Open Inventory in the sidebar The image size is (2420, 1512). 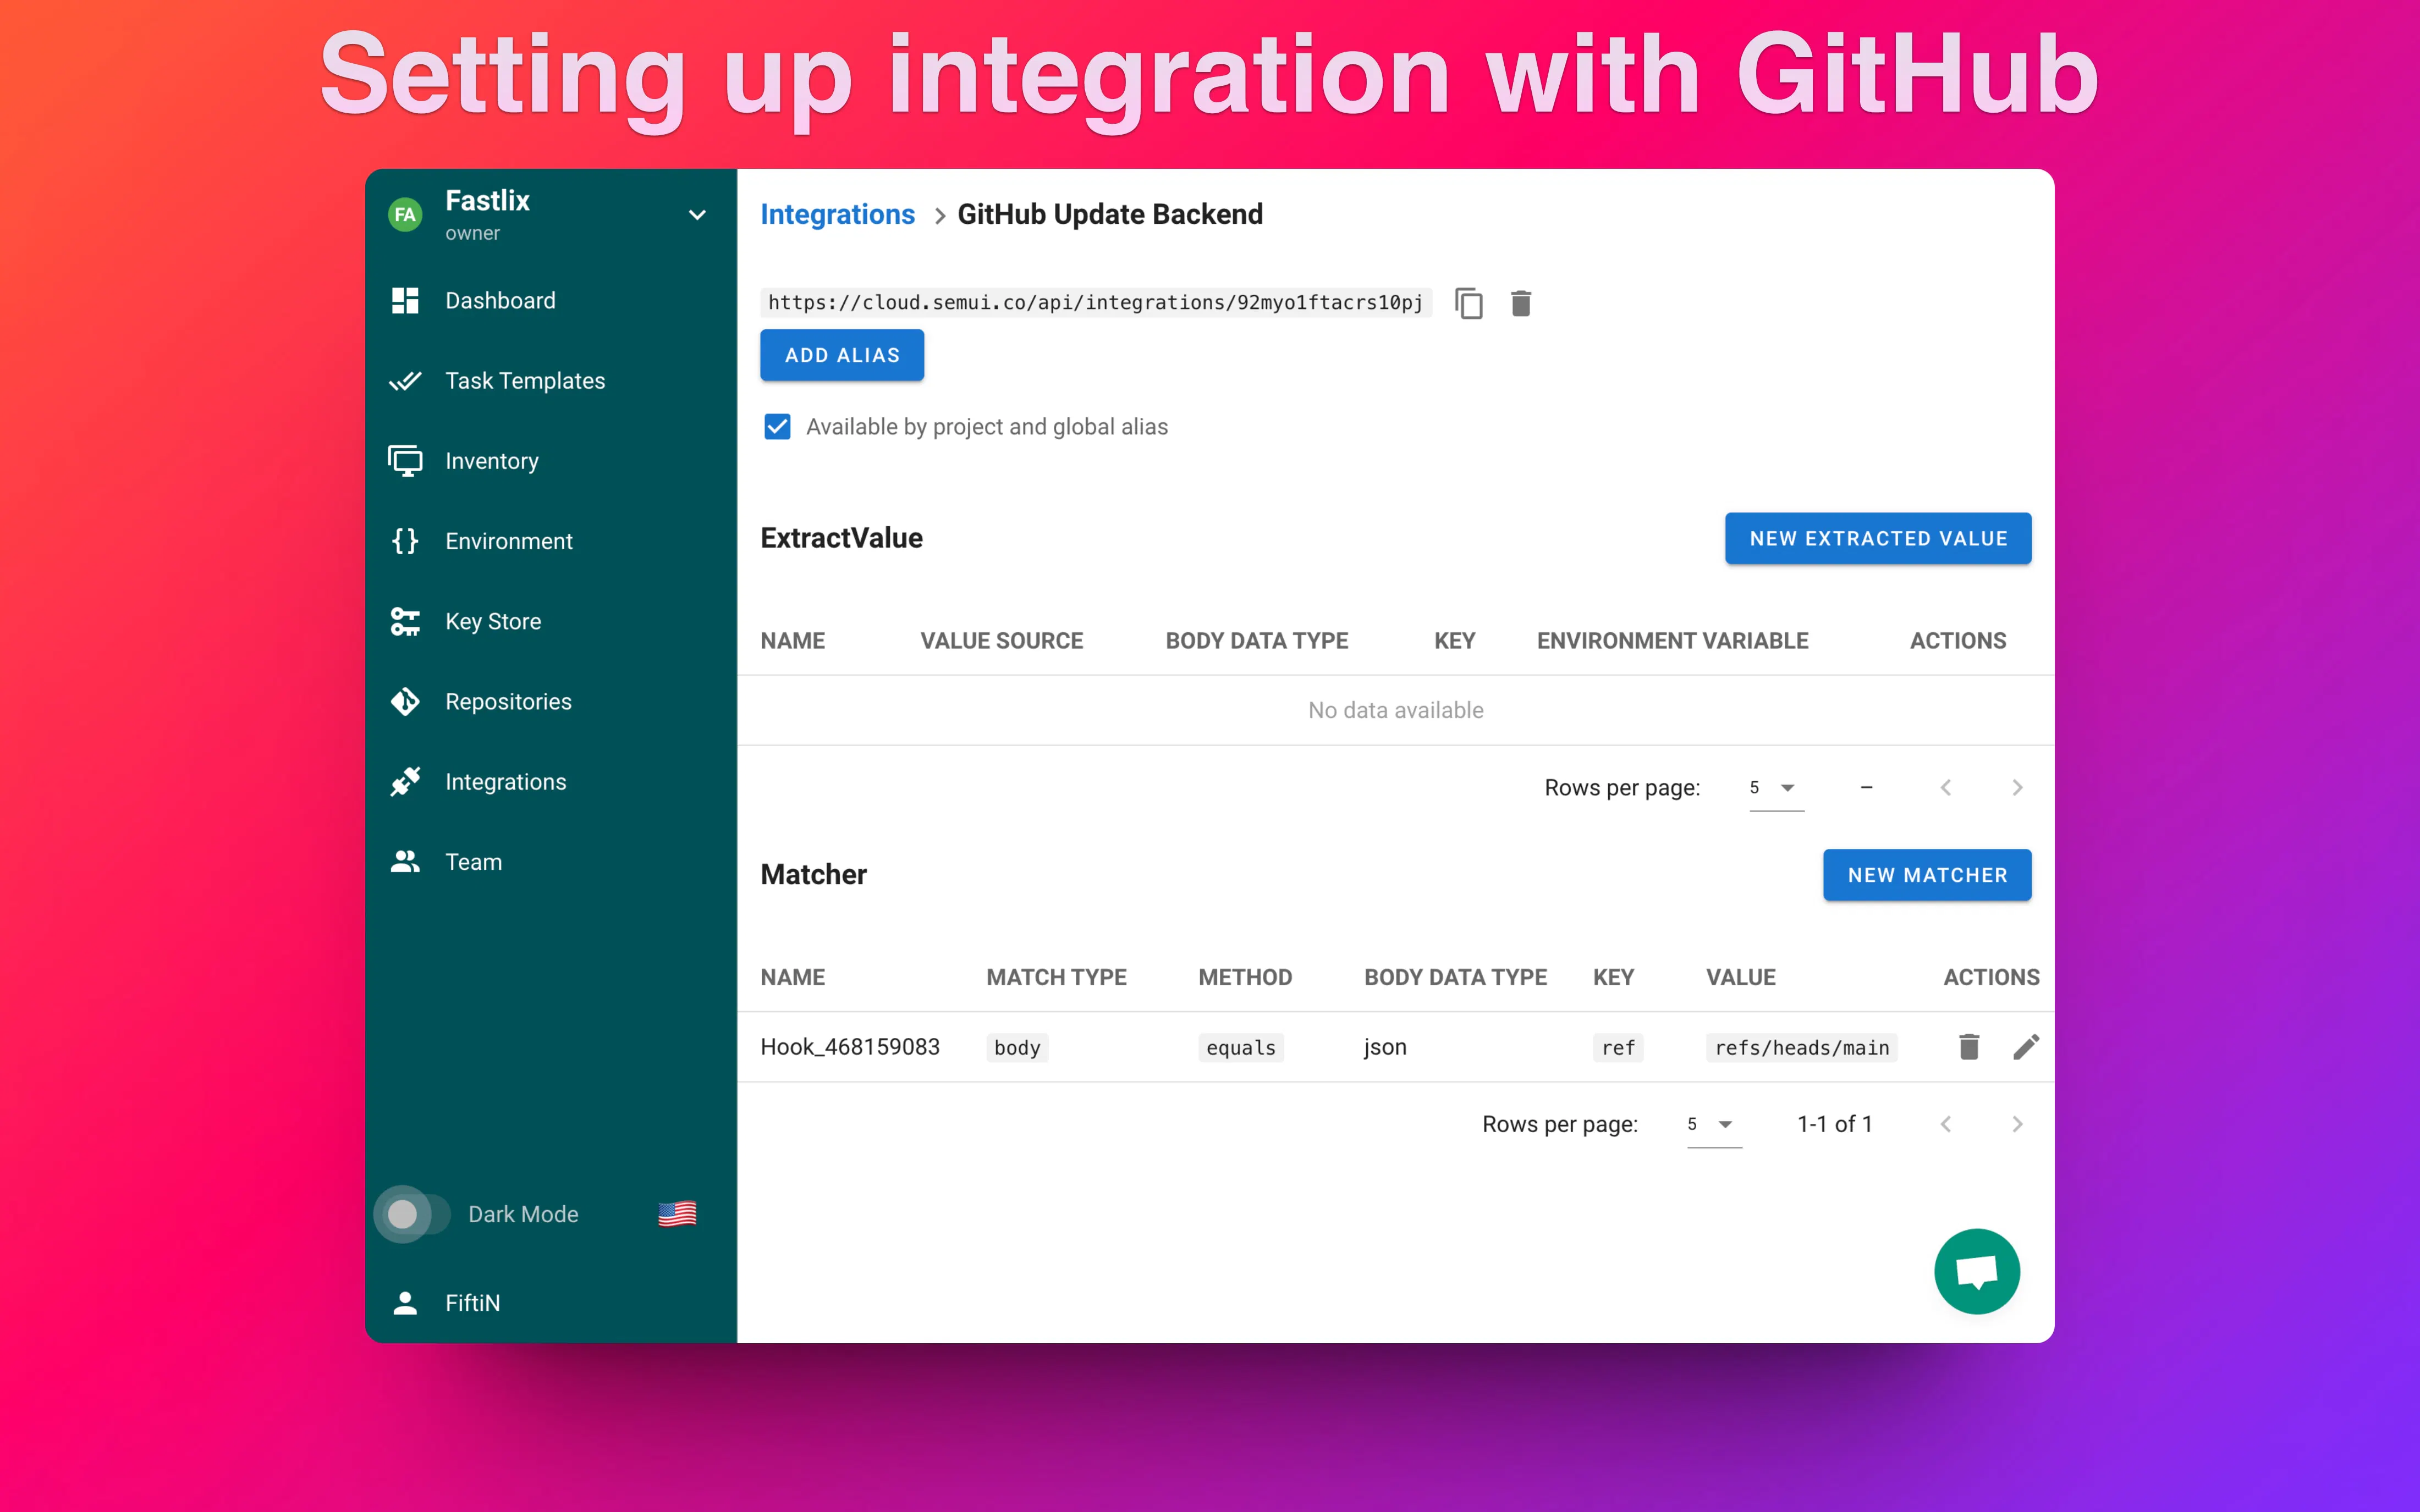point(551,461)
